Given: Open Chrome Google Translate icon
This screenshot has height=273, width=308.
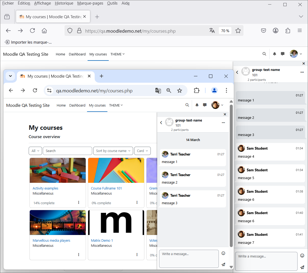Looking at the screenshot, I should click(158, 90).
